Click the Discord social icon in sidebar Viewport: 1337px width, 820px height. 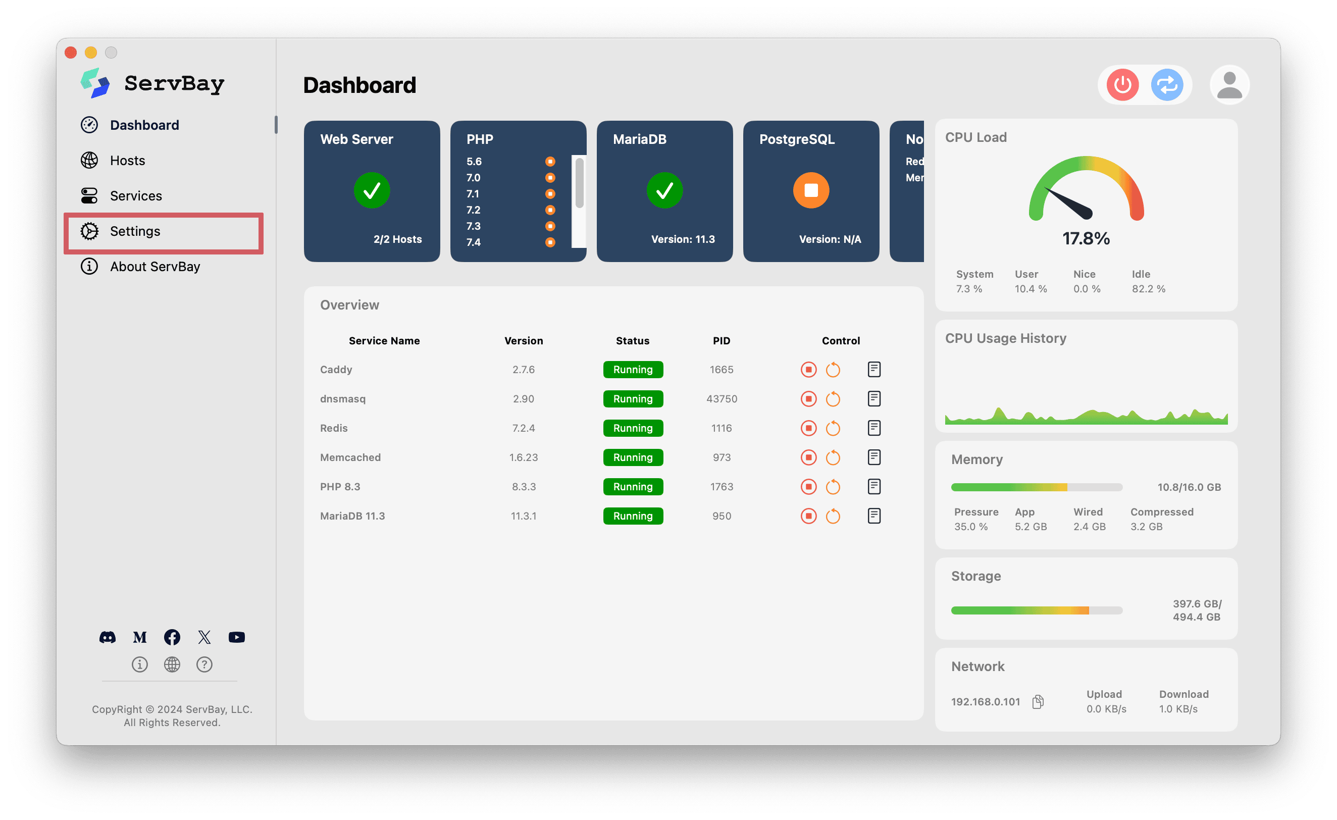(x=107, y=637)
